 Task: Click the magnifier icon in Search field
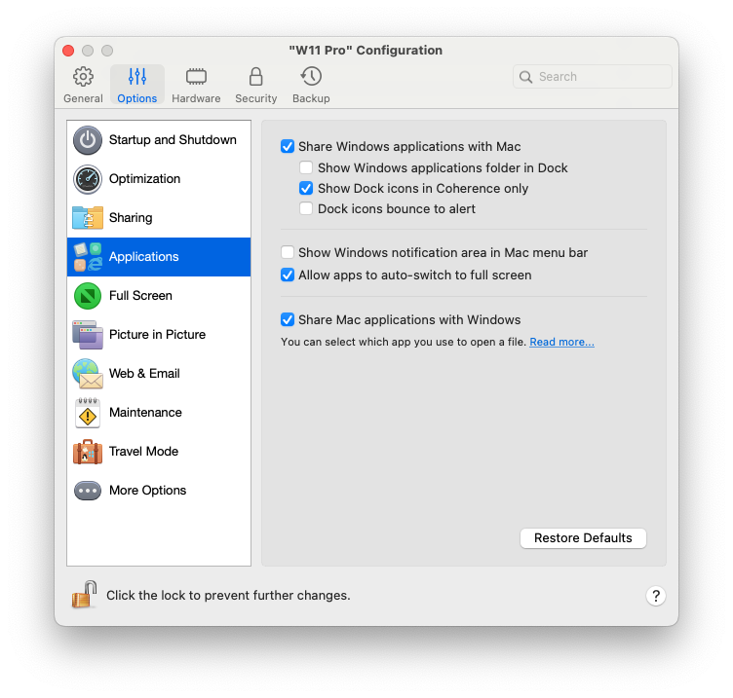[525, 77]
